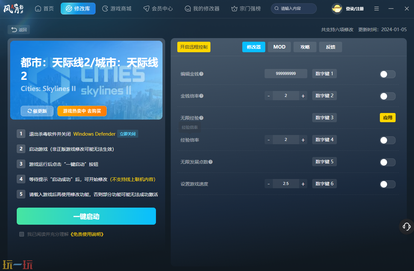Click hotkey button 数字键 4
This screenshot has height=271, width=414.
click(324, 140)
